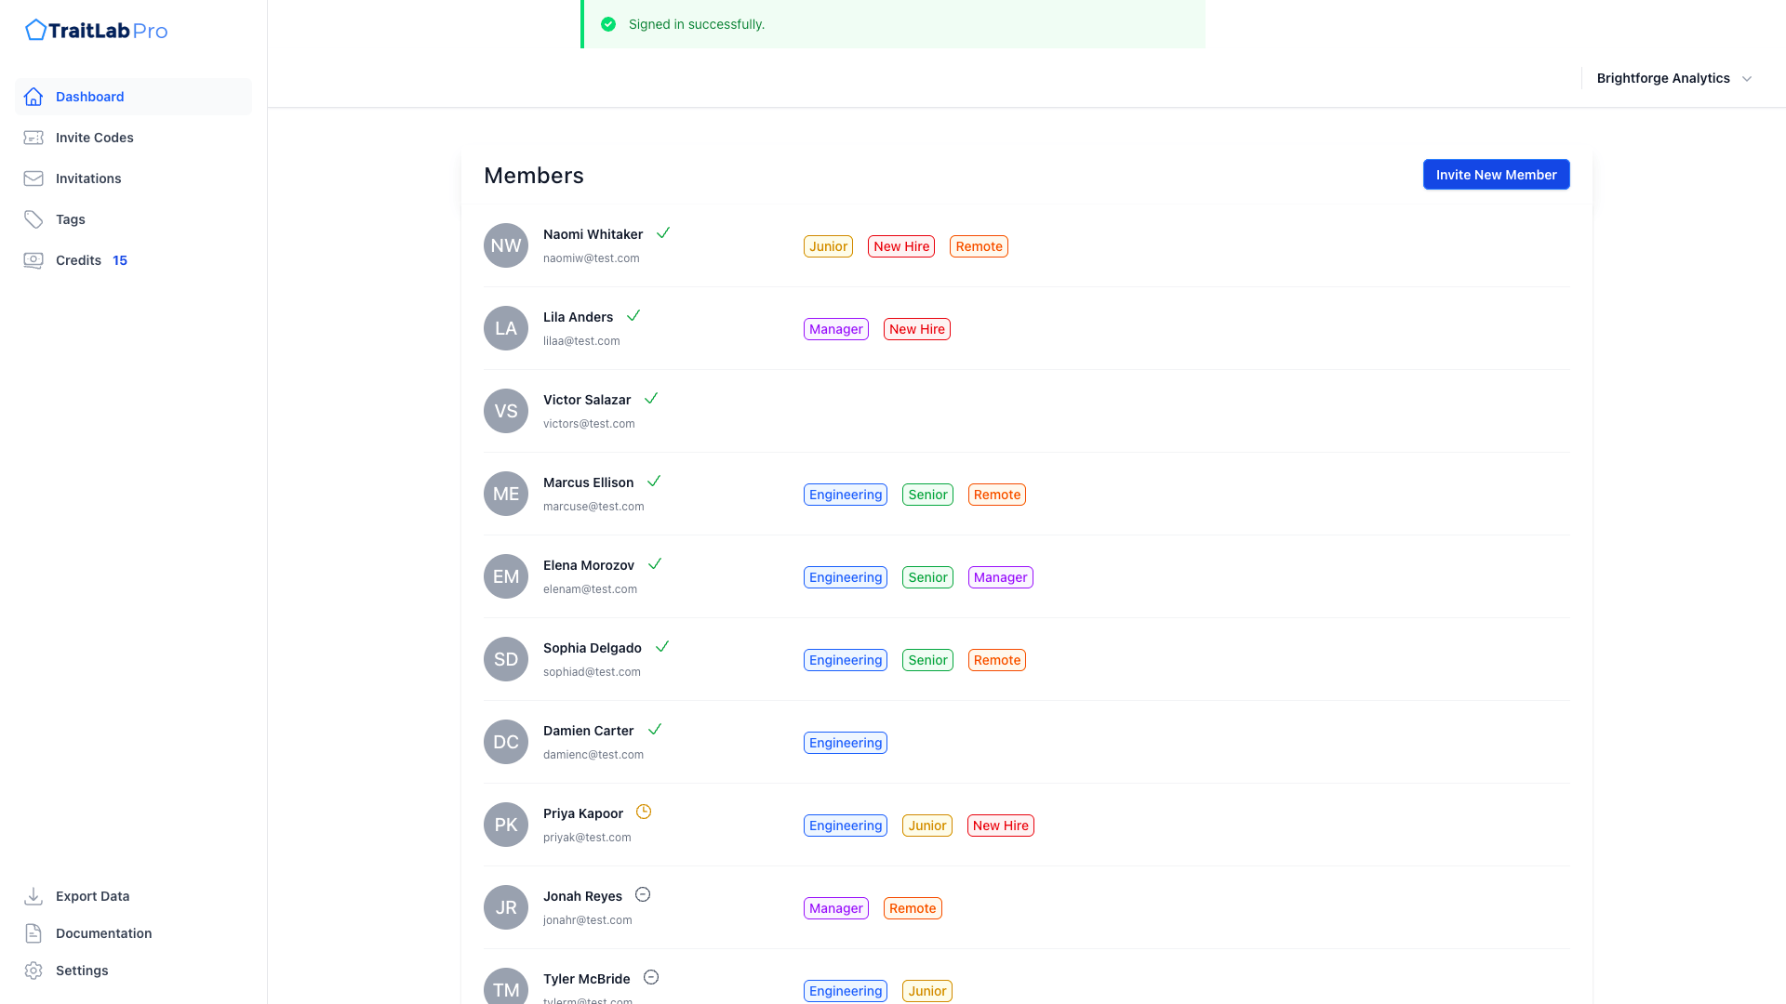This screenshot has height=1004, width=1786.
Task: Click Jonah Reyes's minus circle status icon
Action: pyautogui.click(x=643, y=894)
